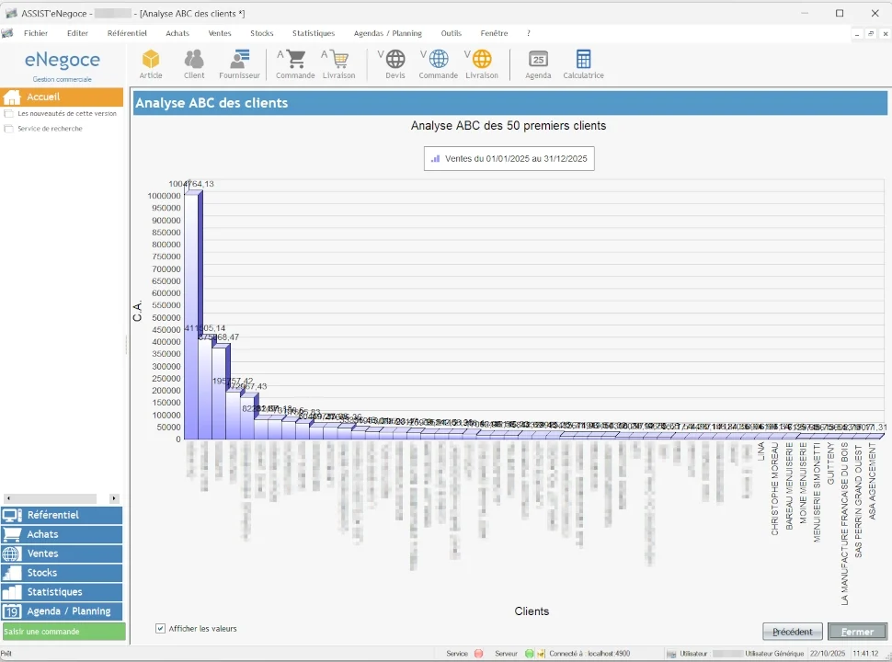The image size is (892, 662).
Task: Uncheck Afficher les valeurs checkbox
Action: pos(161,629)
